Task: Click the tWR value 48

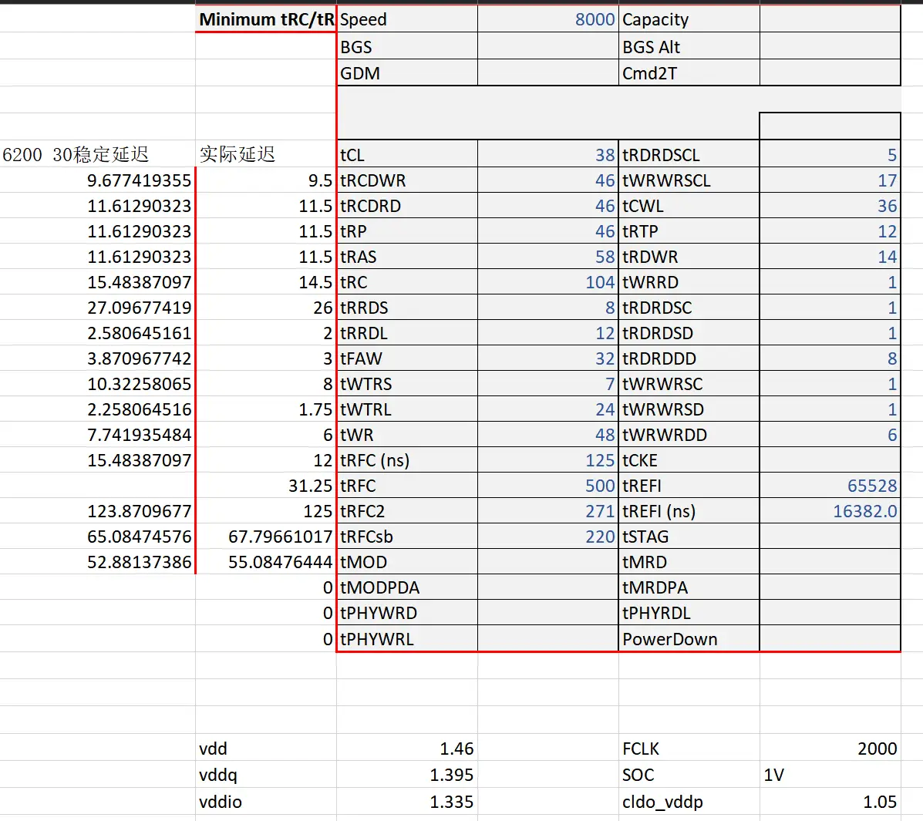Action: 548,434
